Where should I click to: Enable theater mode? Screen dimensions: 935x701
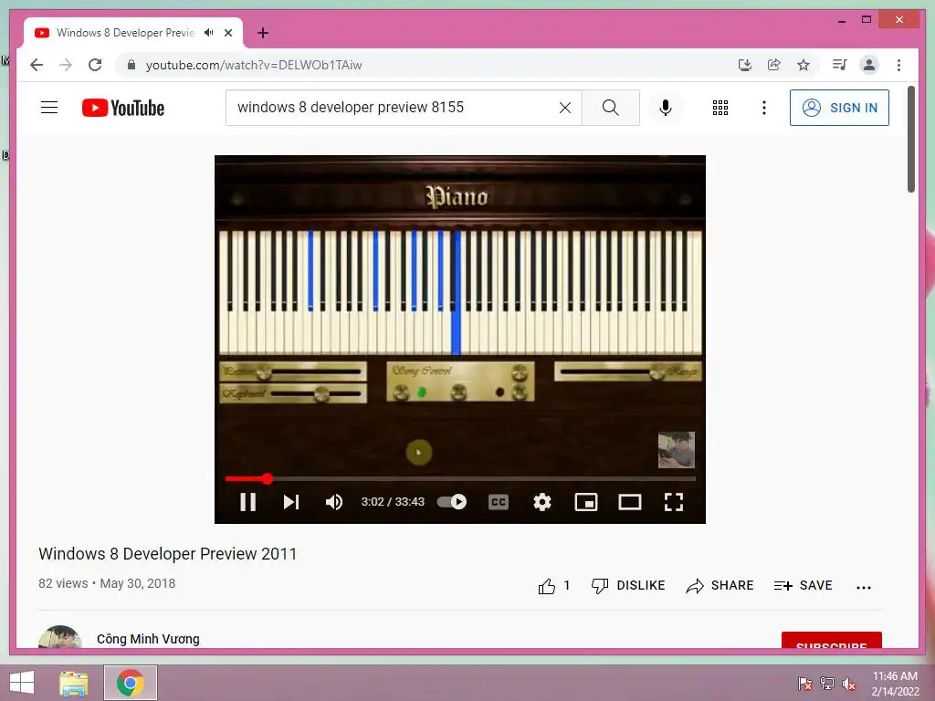630,502
